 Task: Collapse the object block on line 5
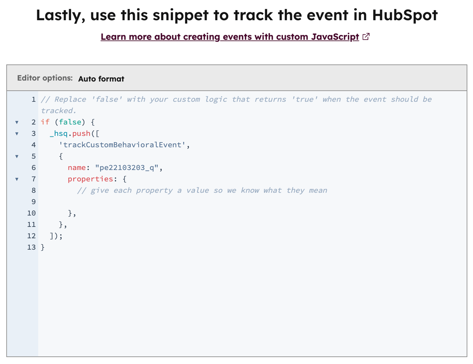pos(17,156)
